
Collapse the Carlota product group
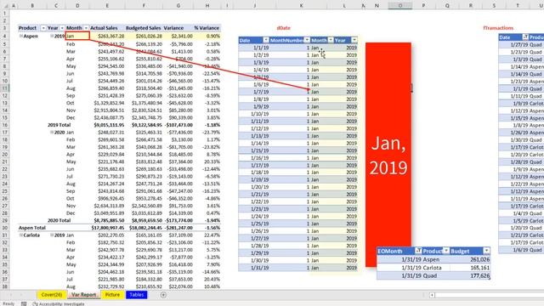(20, 235)
